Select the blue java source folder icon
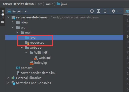This screenshot has height=92, width=129. click(27, 38)
